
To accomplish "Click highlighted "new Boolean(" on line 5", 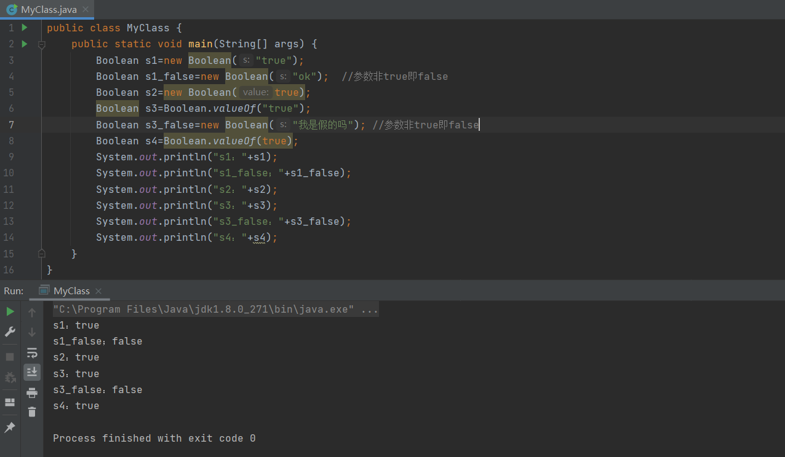I will tap(201, 92).
